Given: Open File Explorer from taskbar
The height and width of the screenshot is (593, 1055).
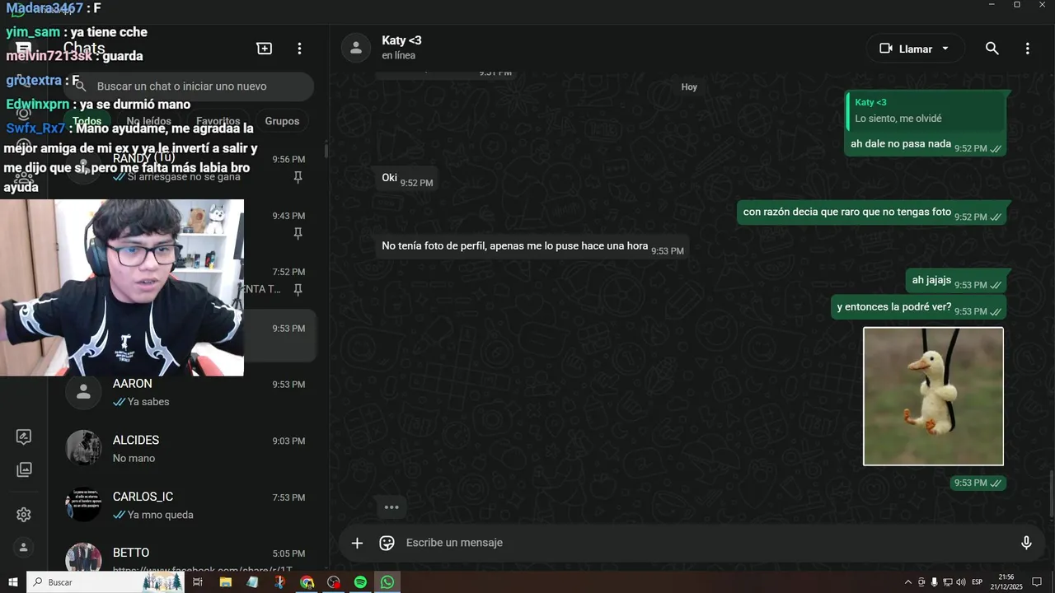Looking at the screenshot, I should pyautogui.click(x=225, y=582).
